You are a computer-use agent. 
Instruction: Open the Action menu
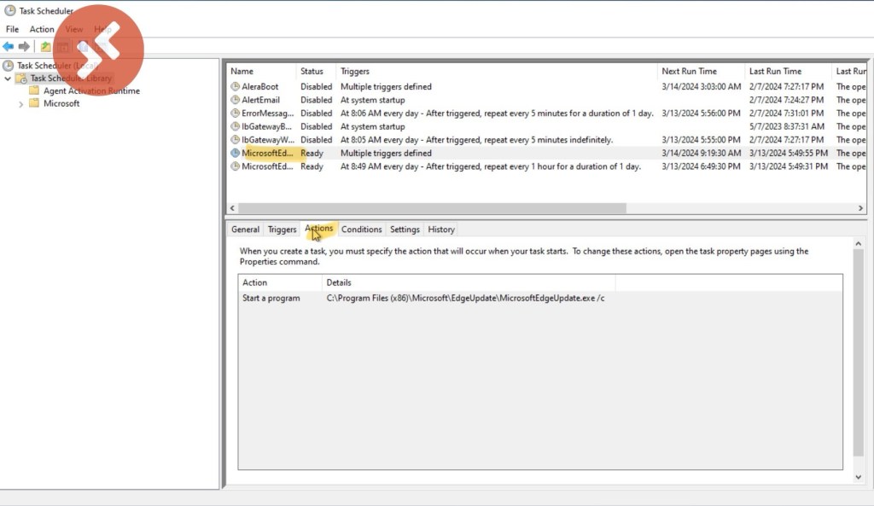tap(42, 29)
